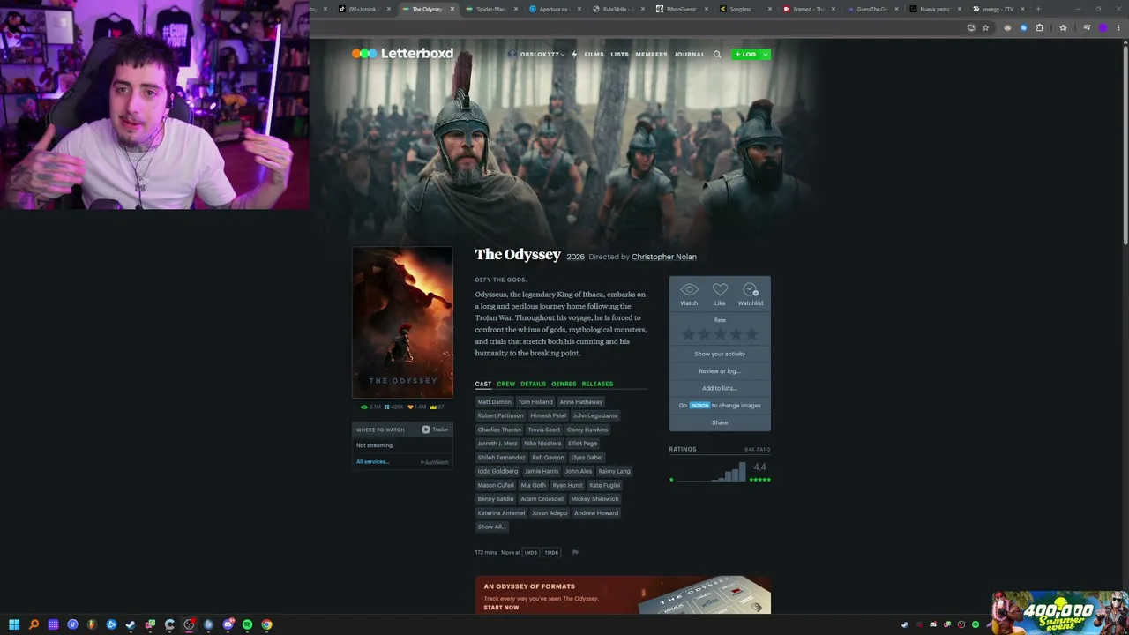Click The Odyssey poster thumbnail
Image resolution: width=1129 pixels, height=635 pixels.
click(402, 323)
